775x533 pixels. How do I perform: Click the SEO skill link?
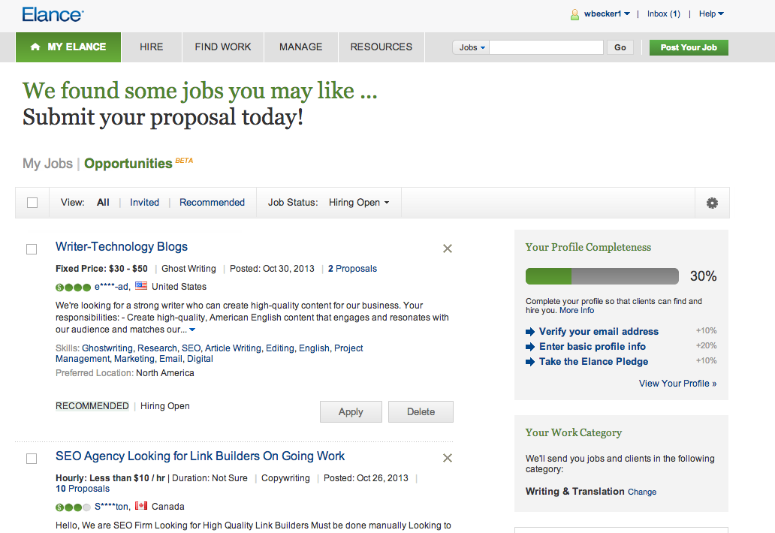[x=191, y=348]
